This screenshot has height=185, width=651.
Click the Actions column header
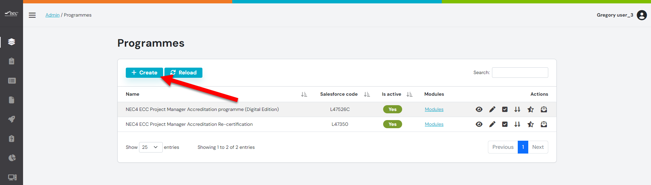click(539, 94)
